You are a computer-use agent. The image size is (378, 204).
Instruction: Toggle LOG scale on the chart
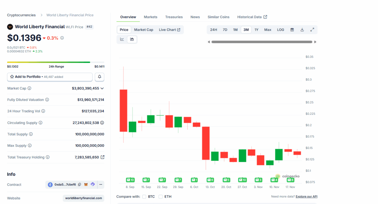point(280,30)
